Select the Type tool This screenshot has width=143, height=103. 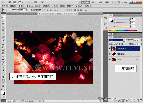pos(3,67)
